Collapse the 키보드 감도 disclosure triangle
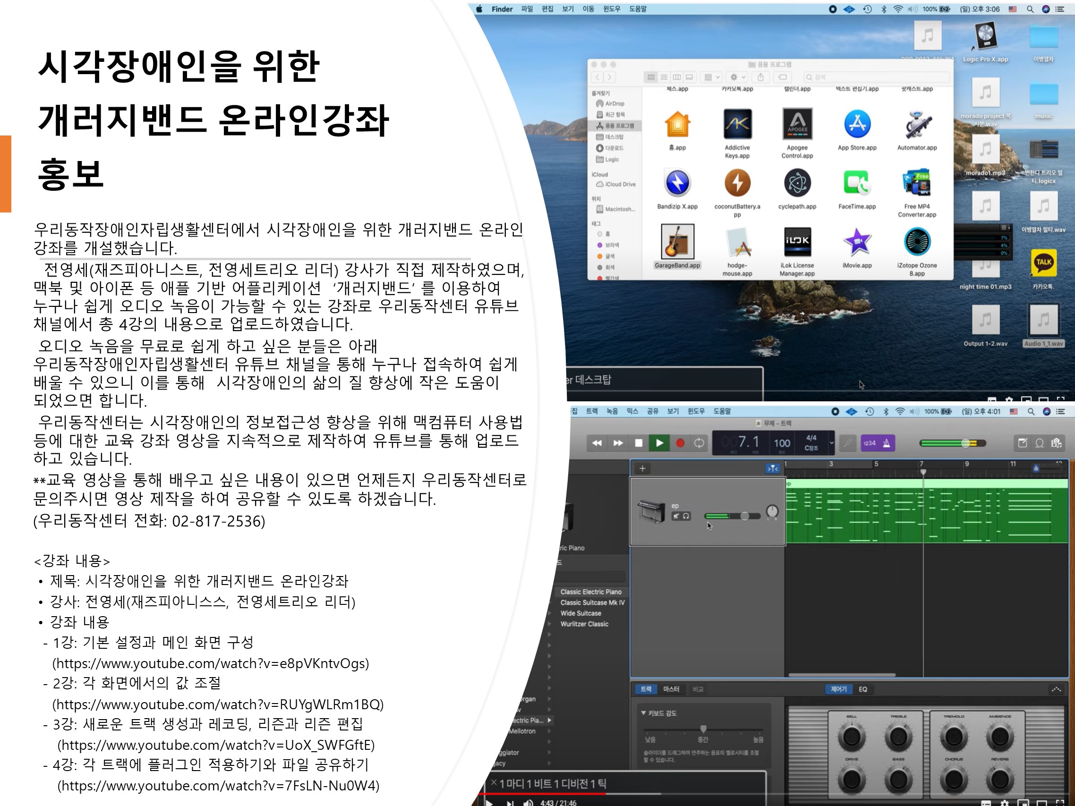This screenshot has width=1075, height=806. [643, 713]
